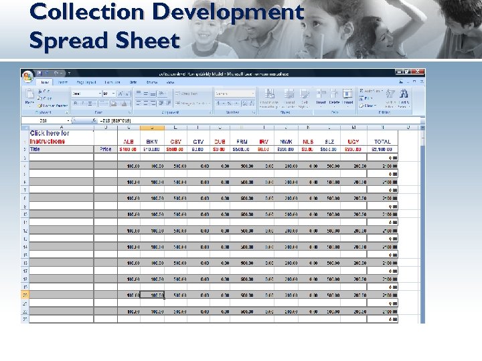Click the vertical scrollbar of the sheet

pyautogui.click(x=422, y=226)
